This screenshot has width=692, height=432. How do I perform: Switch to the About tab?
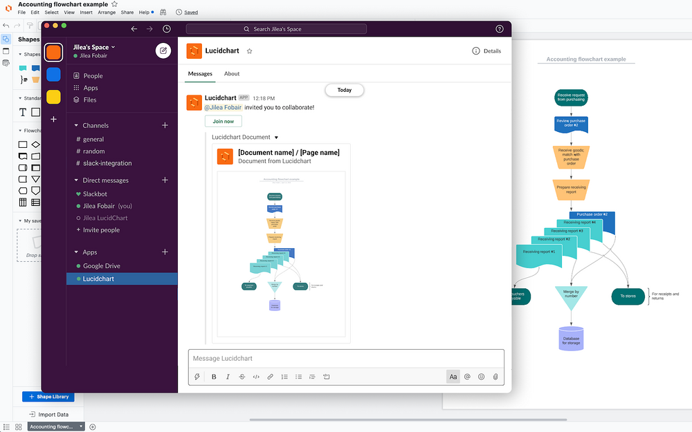point(232,74)
